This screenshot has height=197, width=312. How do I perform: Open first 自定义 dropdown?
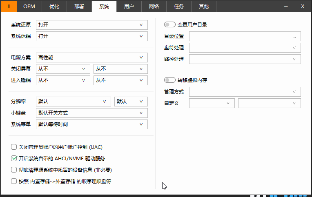[212, 103]
